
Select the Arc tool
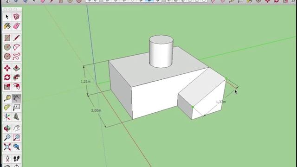(17, 47)
